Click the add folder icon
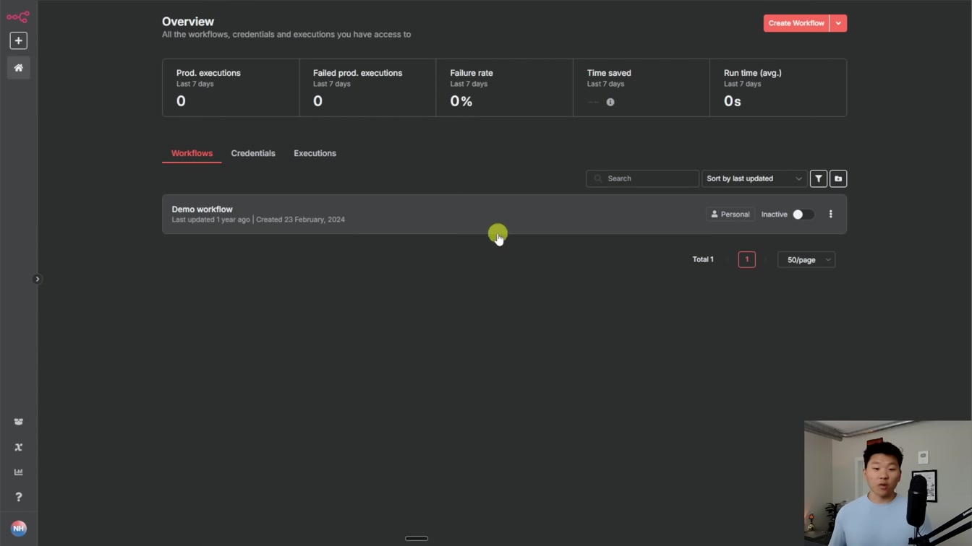972x546 pixels. [838, 178]
